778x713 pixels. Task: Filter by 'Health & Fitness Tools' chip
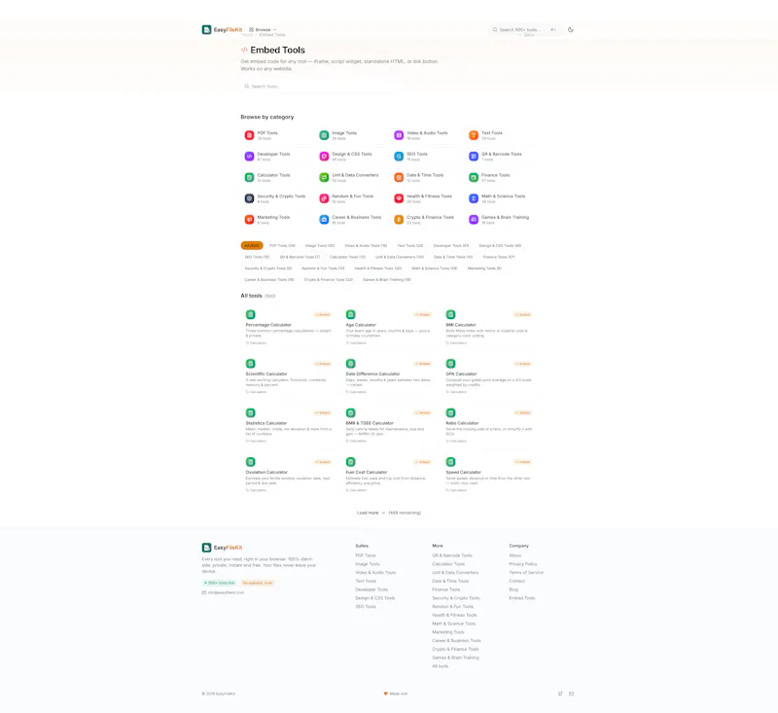[378, 268]
